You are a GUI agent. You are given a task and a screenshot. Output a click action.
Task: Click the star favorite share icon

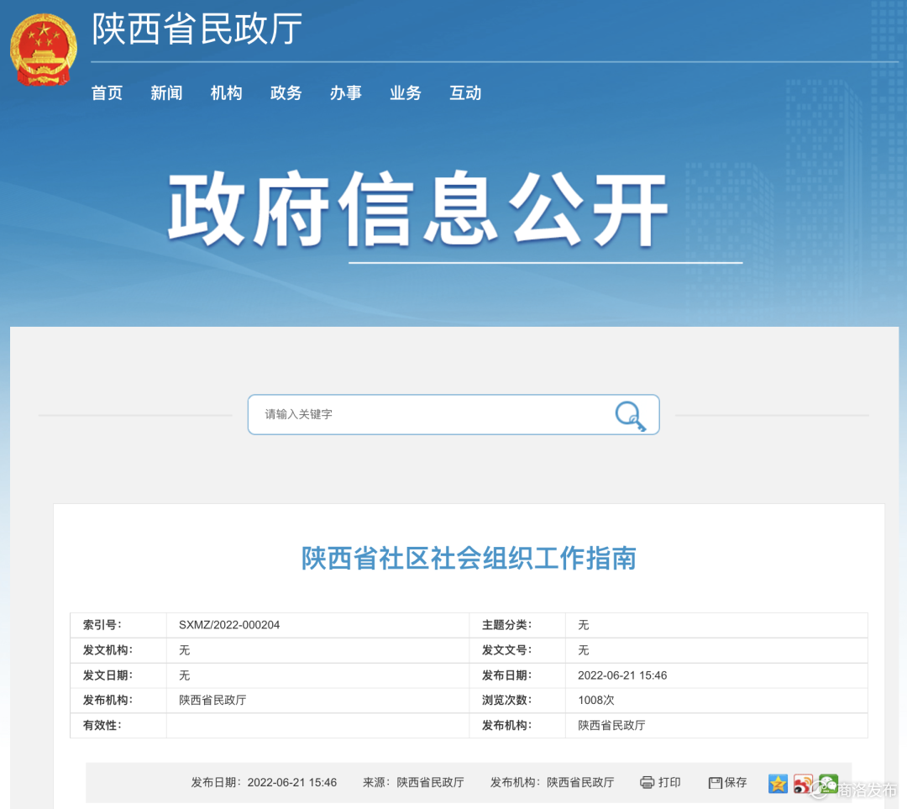(x=778, y=784)
